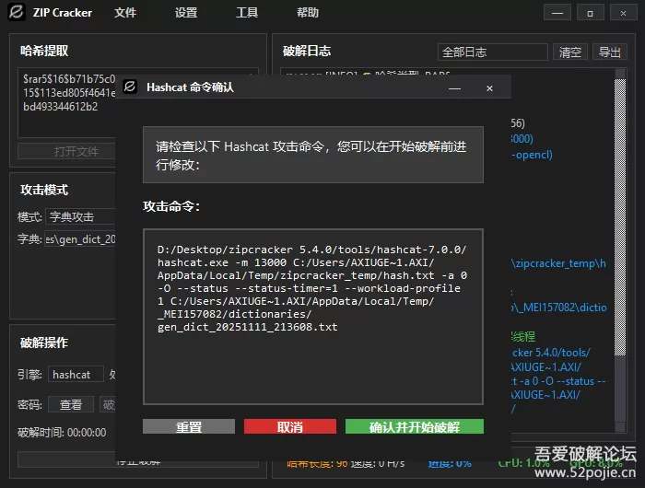
Task: Click the 查看 password button
Action: click(x=71, y=404)
